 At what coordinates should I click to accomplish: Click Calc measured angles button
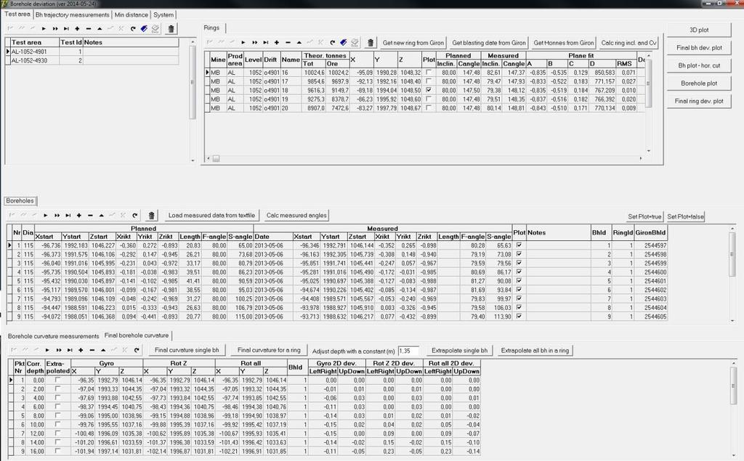tap(296, 216)
